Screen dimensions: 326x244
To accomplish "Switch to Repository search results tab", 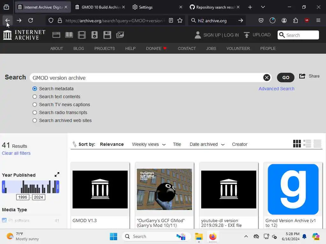I will point(215,7).
